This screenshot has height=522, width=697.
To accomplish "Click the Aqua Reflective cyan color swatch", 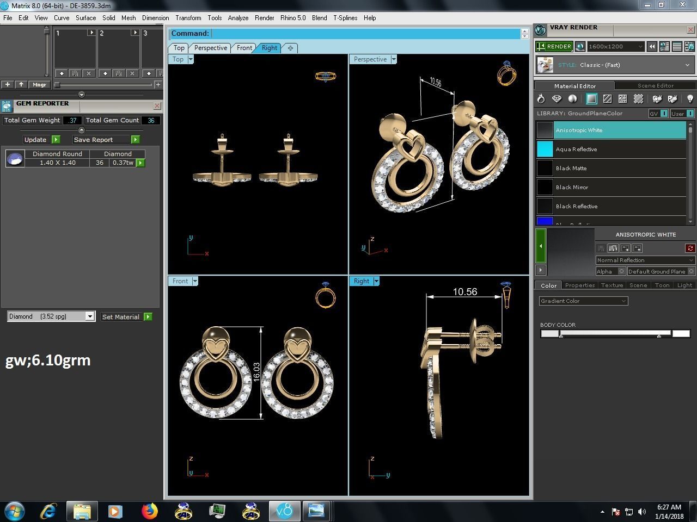I will 545,149.
